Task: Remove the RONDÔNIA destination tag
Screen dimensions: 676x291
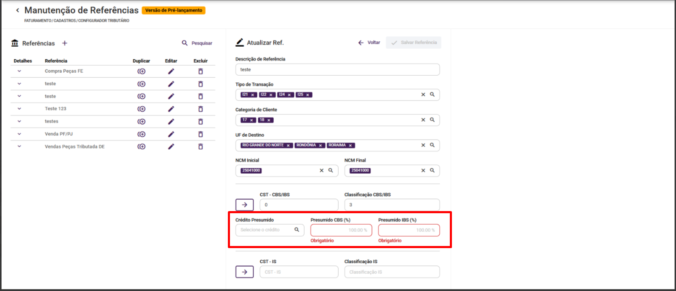Action: click(321, 145)
